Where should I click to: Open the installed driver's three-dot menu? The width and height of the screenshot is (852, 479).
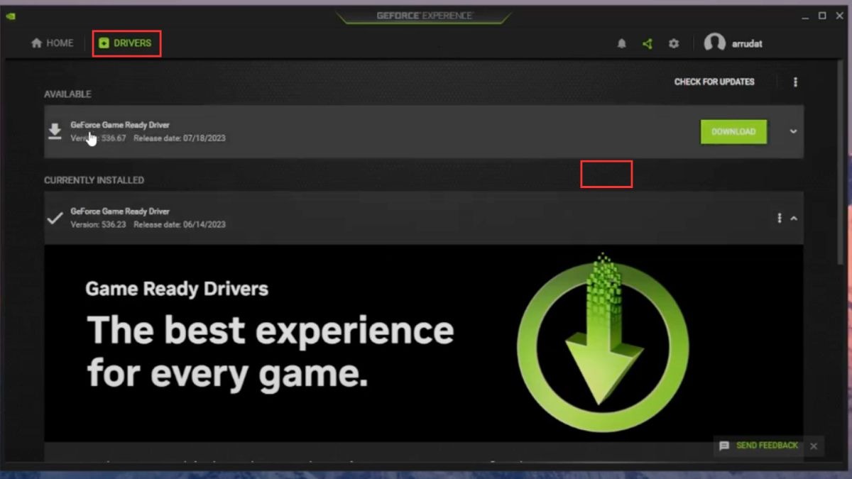780,218
